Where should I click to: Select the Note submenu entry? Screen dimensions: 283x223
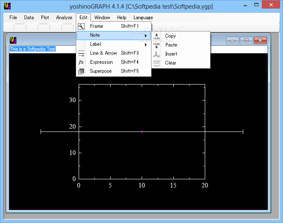coord(114,35)
